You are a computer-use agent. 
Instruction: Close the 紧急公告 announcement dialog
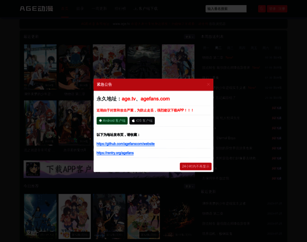(208, 84)
